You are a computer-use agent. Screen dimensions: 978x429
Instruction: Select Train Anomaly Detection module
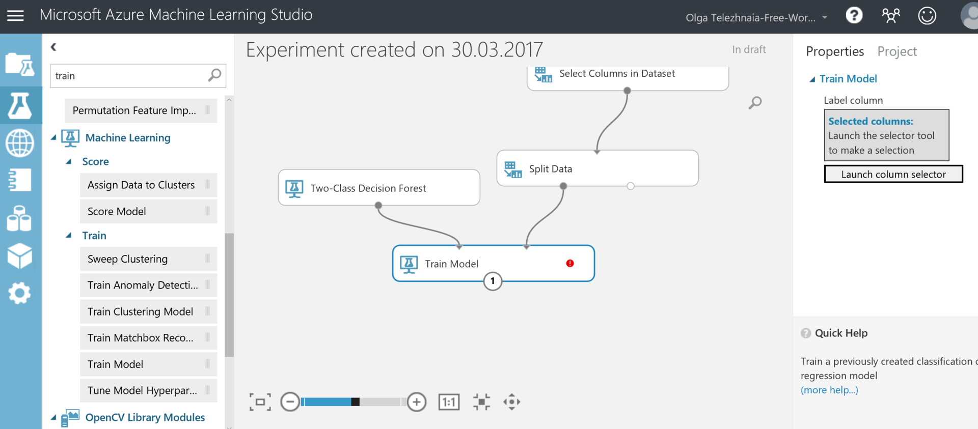(149, 285)
